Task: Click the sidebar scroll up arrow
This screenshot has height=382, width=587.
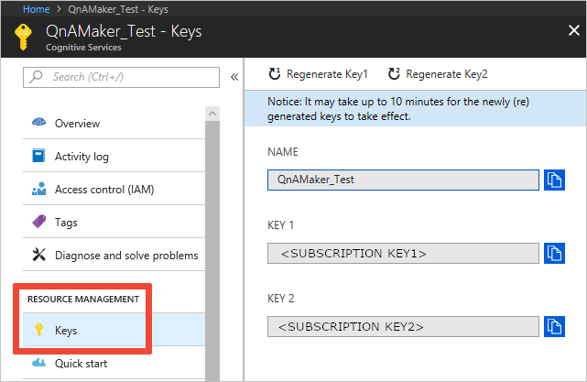Action: click(212, 114)
